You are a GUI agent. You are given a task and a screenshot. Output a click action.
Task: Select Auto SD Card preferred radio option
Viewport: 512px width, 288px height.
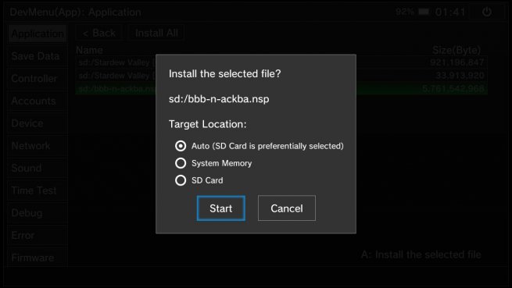click(x=181, y=146)
